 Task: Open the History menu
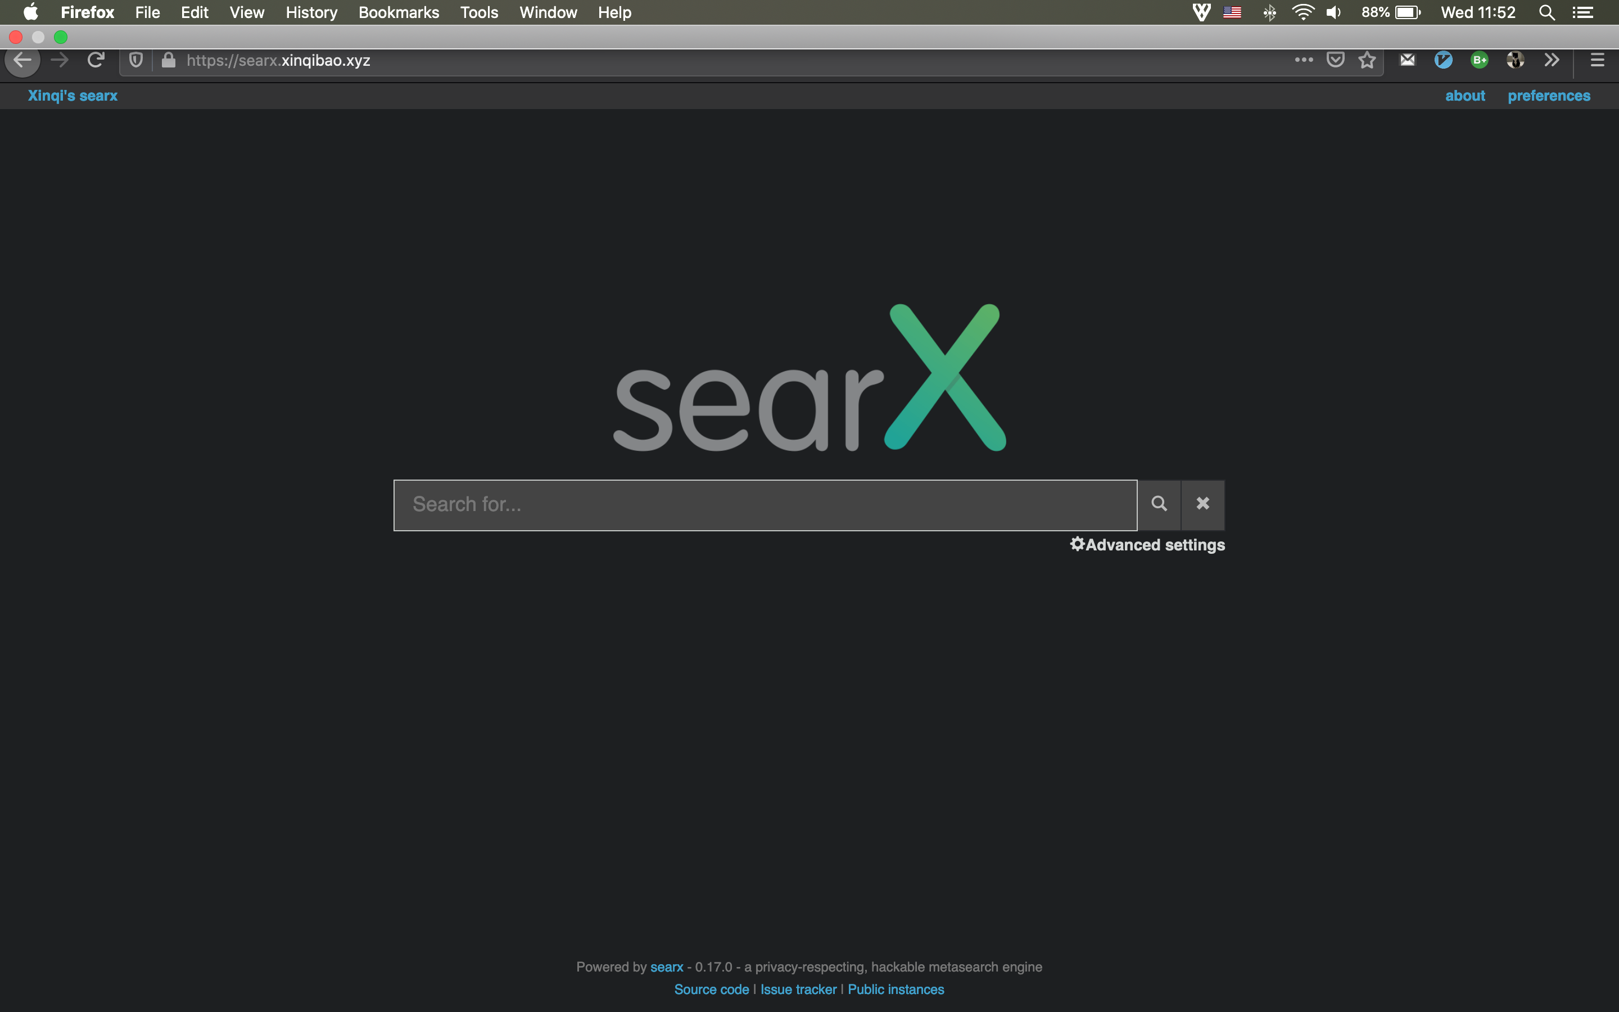point(311,13)
